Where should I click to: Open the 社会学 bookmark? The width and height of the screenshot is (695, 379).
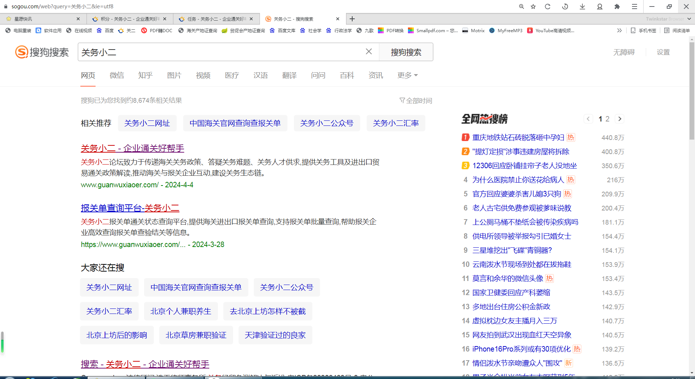coord(311,31)
